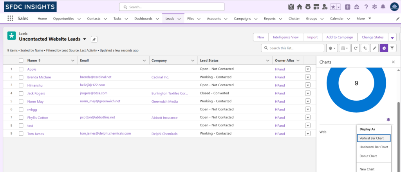Image resolution: width=401 pixels, height=172 pixels.
Task: Expand the Lead Status column menu
Action: 267,60
